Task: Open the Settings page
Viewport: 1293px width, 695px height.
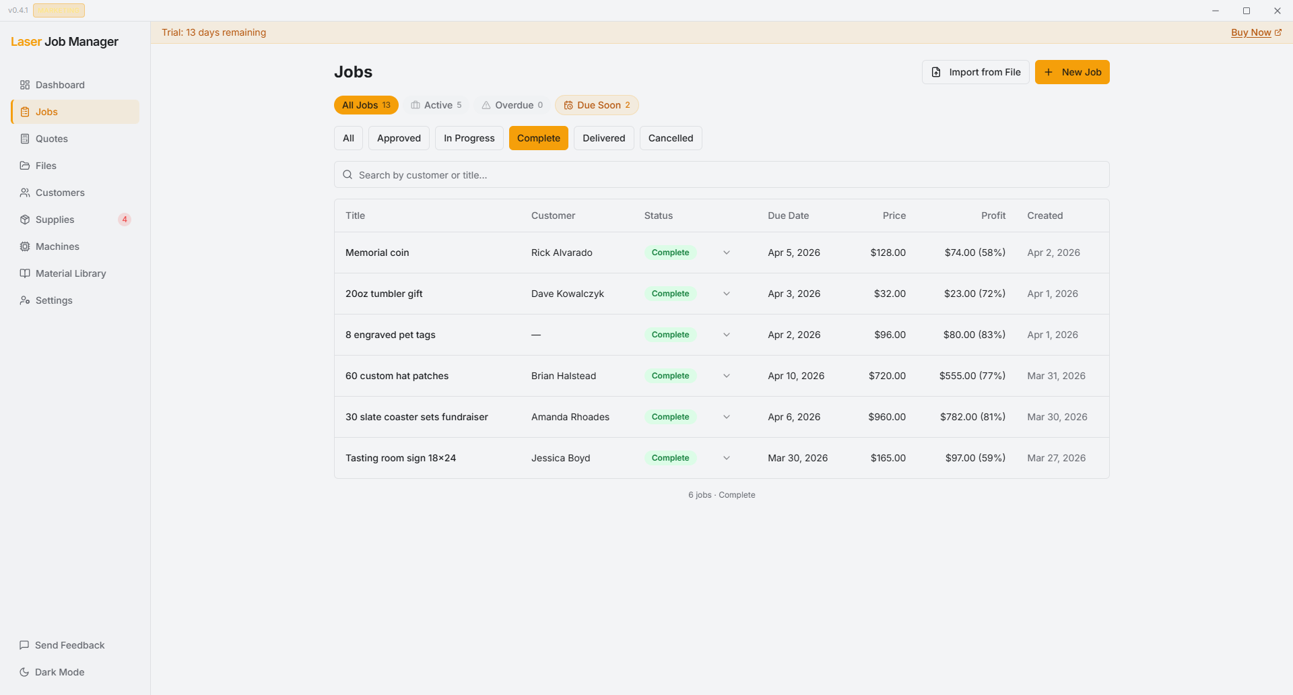Action: [x=54, y=300]
